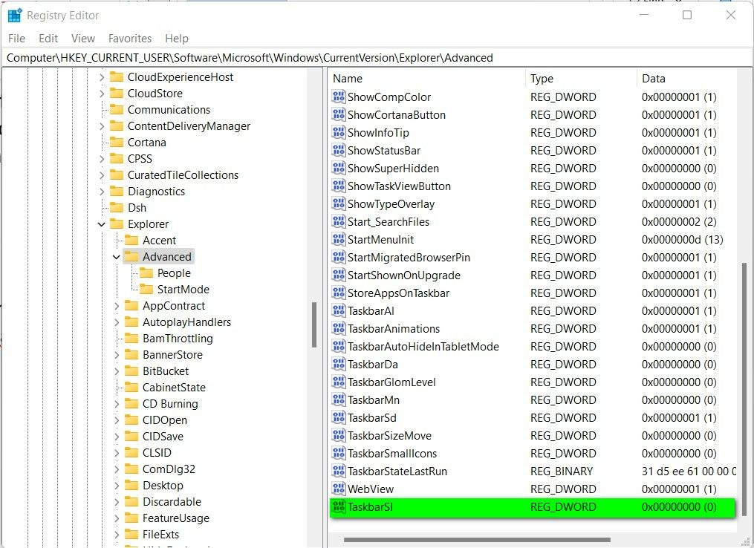Click the TaskbarDa value icon
The width and height of the screenshot is (754, 548).
click(339, 364)
